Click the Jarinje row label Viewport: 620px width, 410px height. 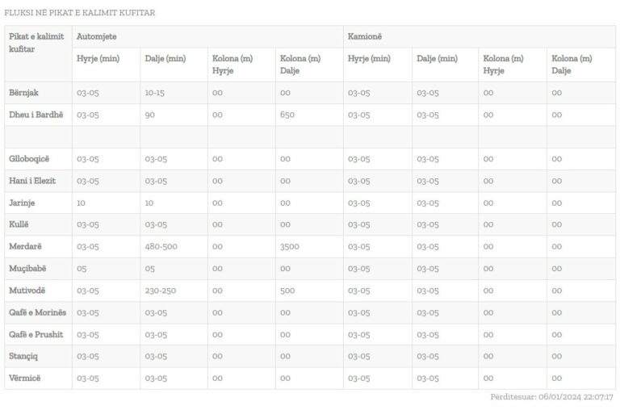22,203
